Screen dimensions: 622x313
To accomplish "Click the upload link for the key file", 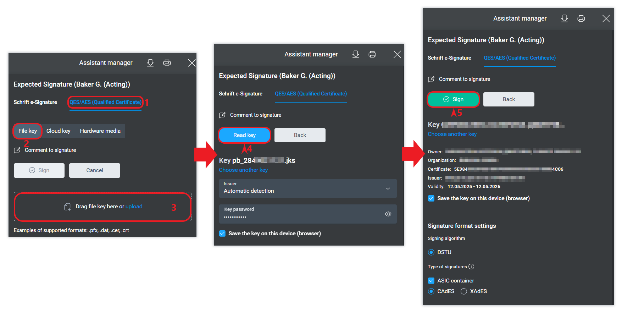I will pyautogui.click(x=134, y=207).
